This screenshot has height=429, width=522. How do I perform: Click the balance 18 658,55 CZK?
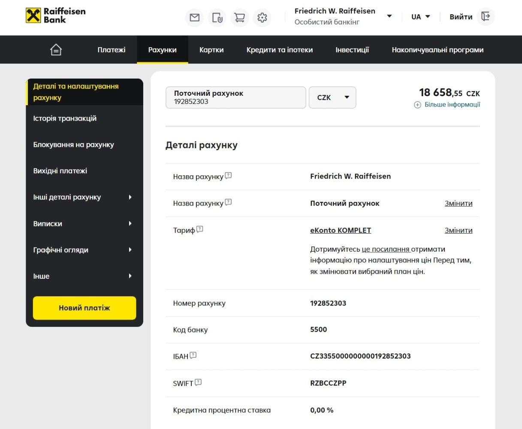point(450,92)
